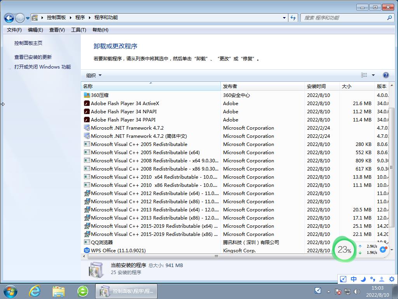Select Visual C++ 2015-2019 Redistributable (x64) icon
The height and width of the screenshot is (299, 398).
coord(87,226)
